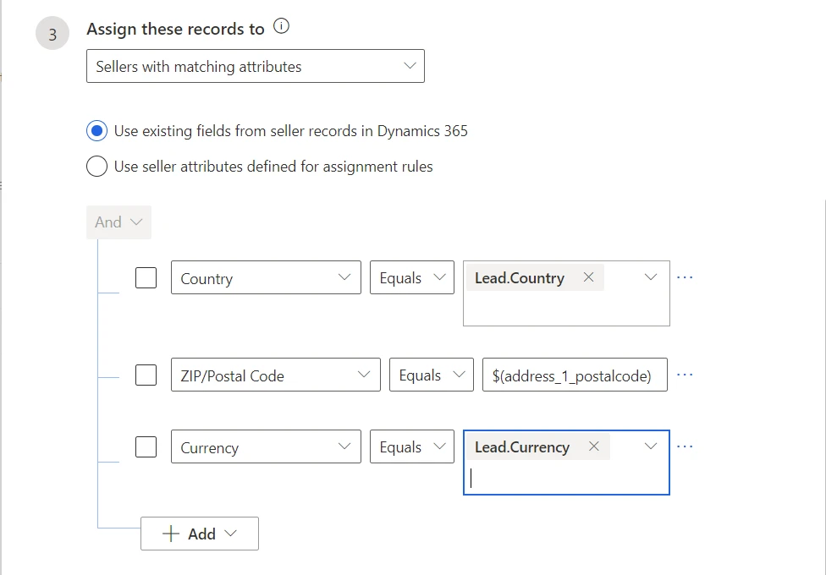The height and width of the screenshot is (575, 826).
Task: Click the plus icon on the Add button
Action: 173,534
